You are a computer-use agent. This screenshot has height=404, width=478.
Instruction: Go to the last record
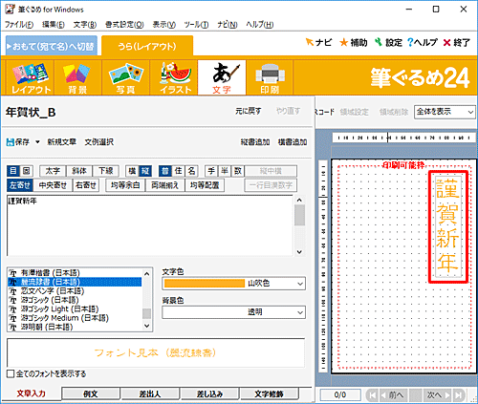[459, 395]
